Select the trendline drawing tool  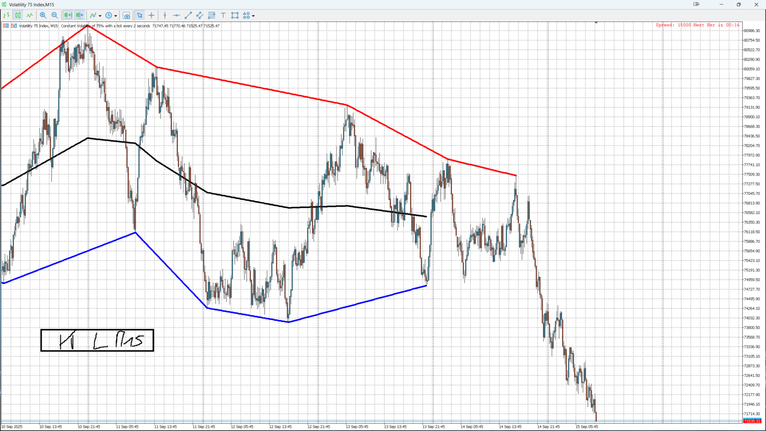[x=188, y=16]
